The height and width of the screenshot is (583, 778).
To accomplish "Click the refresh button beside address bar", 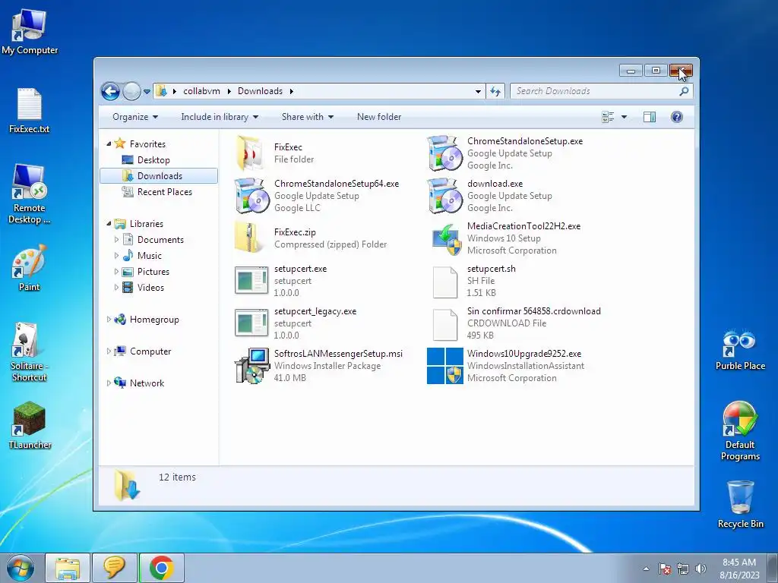I will [x=495, y=91].
